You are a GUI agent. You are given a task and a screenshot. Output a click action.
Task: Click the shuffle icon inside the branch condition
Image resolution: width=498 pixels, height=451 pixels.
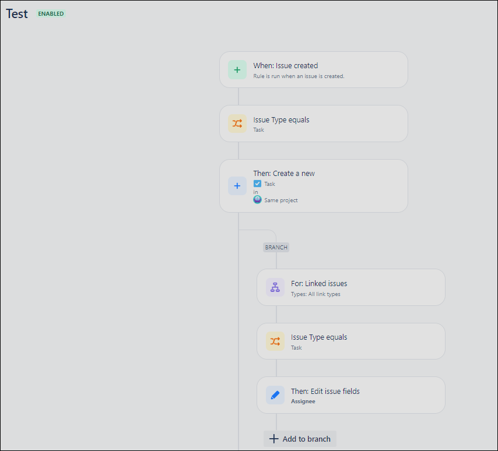coord(275,341)
